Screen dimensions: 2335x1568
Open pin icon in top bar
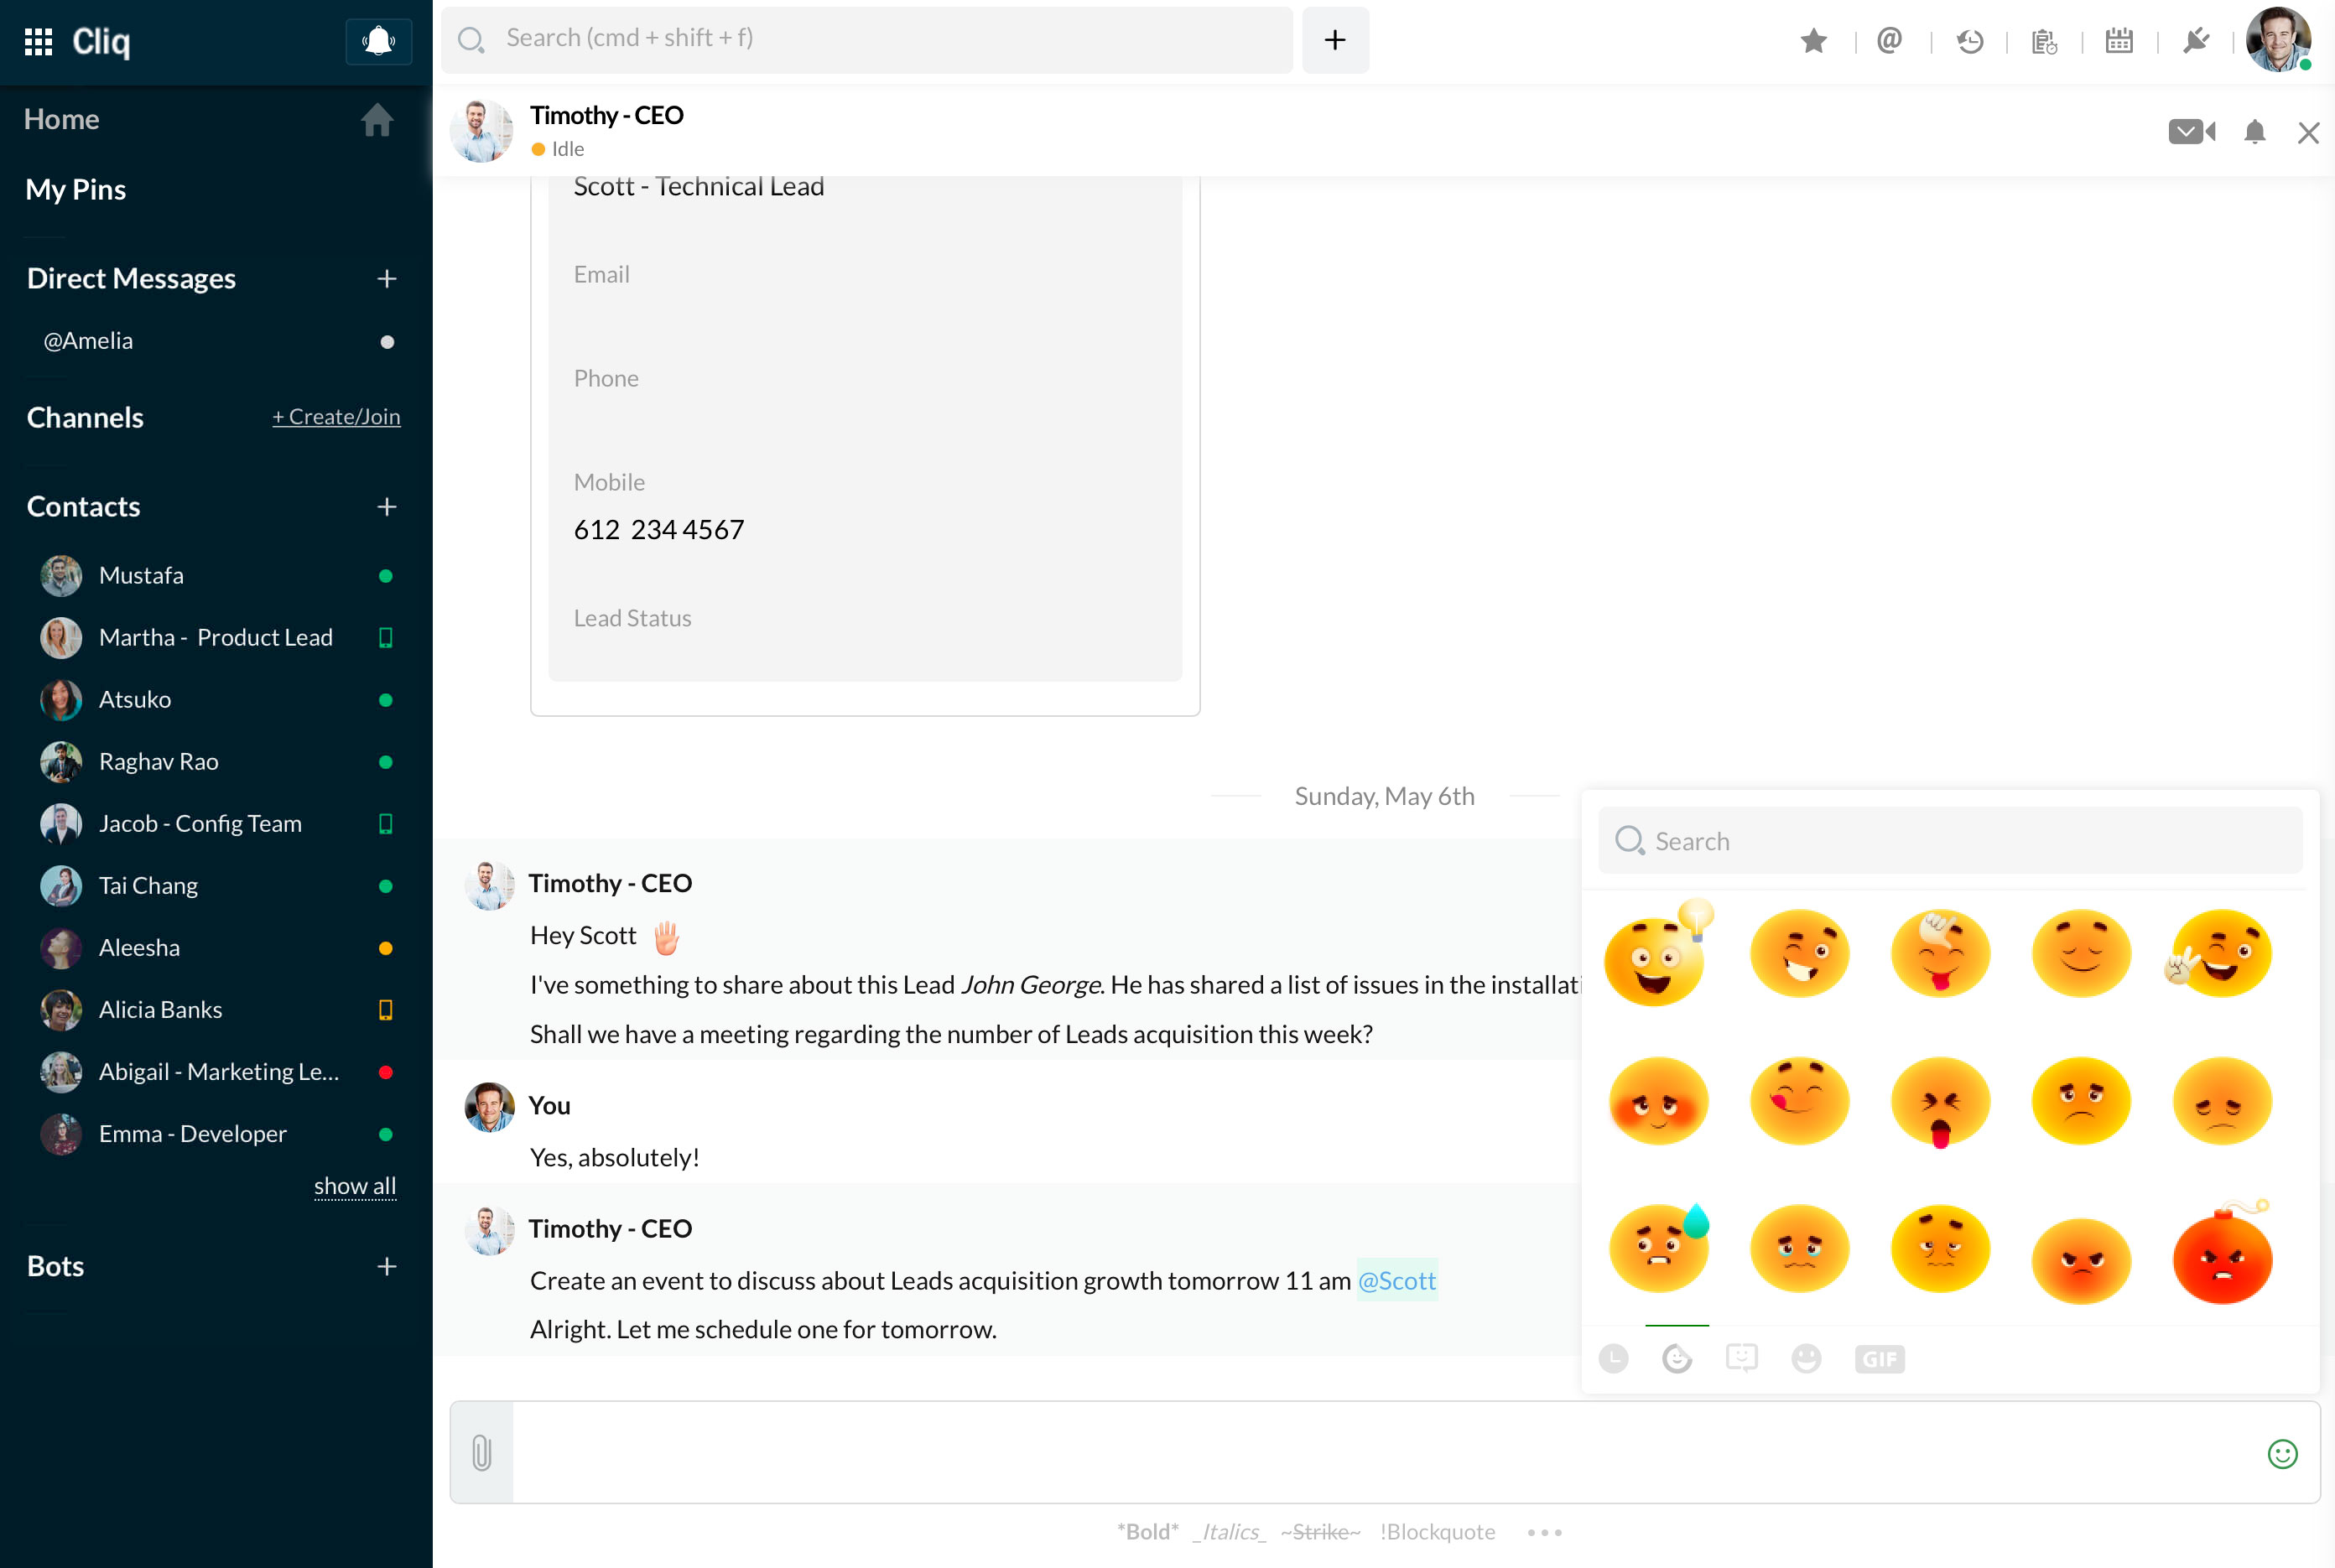pos(2195,41)
